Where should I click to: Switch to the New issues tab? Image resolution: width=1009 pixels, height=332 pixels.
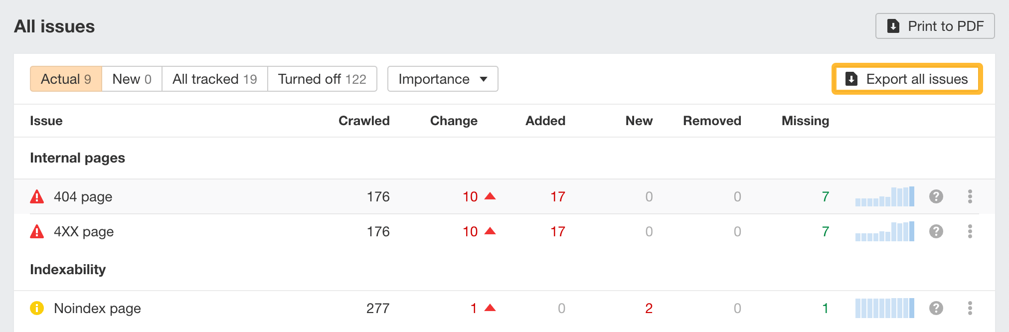pos(131,79)
